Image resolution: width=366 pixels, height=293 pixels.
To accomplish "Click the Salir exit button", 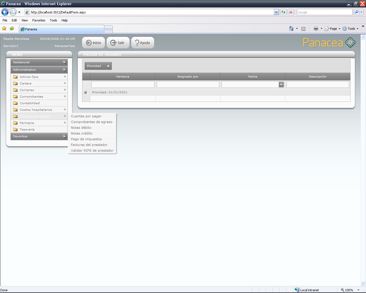I will point(118,43).
